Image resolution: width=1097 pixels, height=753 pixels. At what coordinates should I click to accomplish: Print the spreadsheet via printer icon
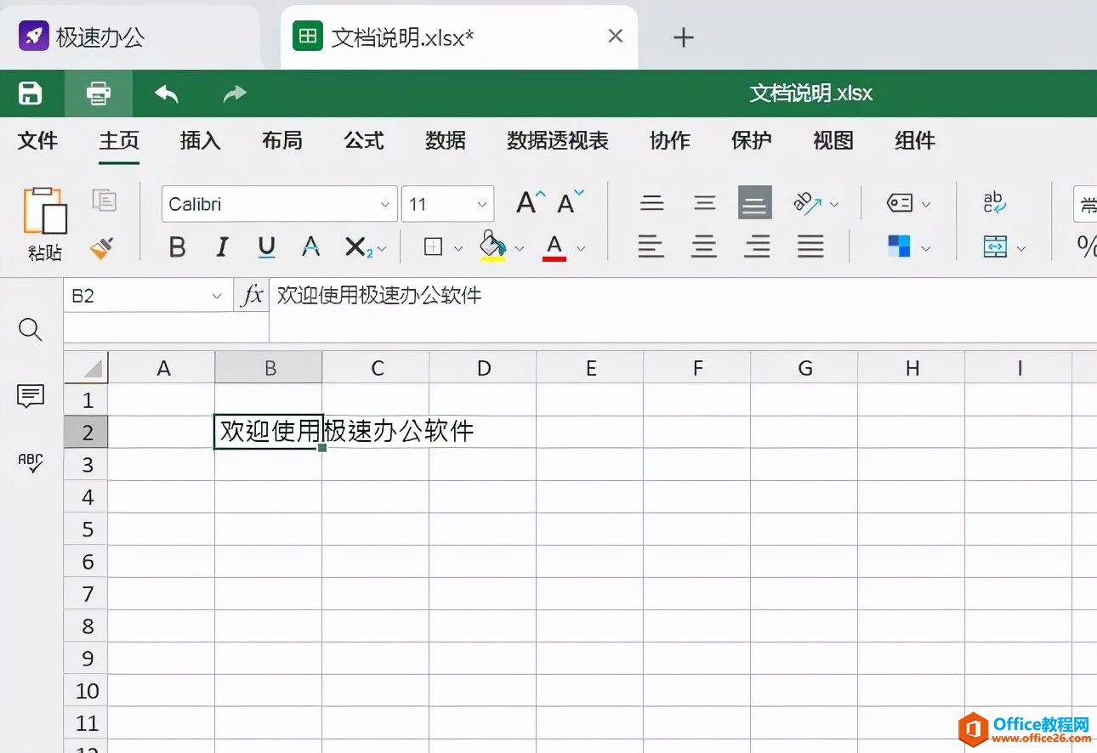(x=99, y=93)
